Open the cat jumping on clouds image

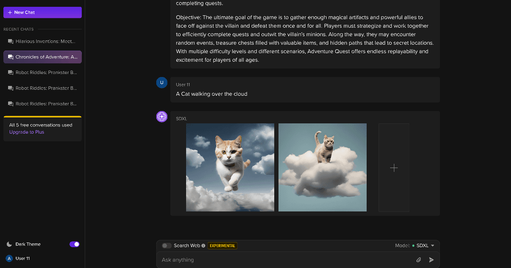pos(230,168)
